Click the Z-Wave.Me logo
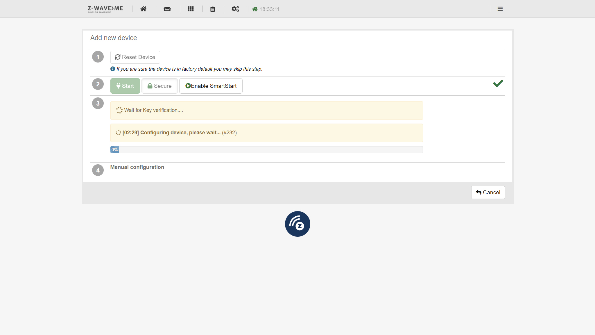595x335 pixels. (105, 9)
